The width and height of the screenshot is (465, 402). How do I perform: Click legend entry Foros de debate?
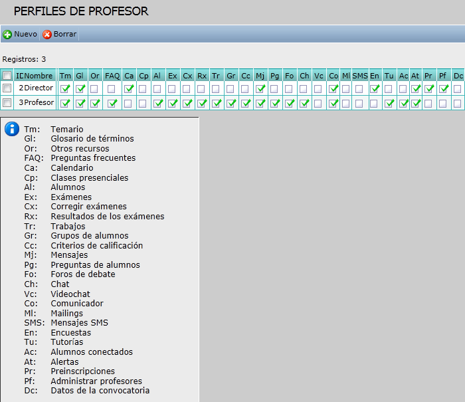[x=83, y=274]
